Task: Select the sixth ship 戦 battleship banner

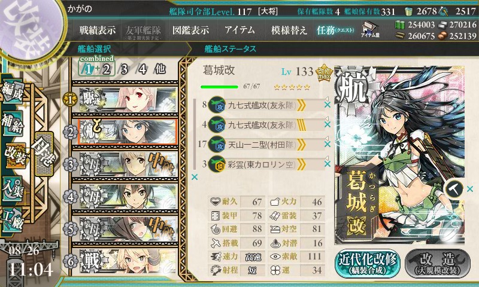Action: point(125,261)
